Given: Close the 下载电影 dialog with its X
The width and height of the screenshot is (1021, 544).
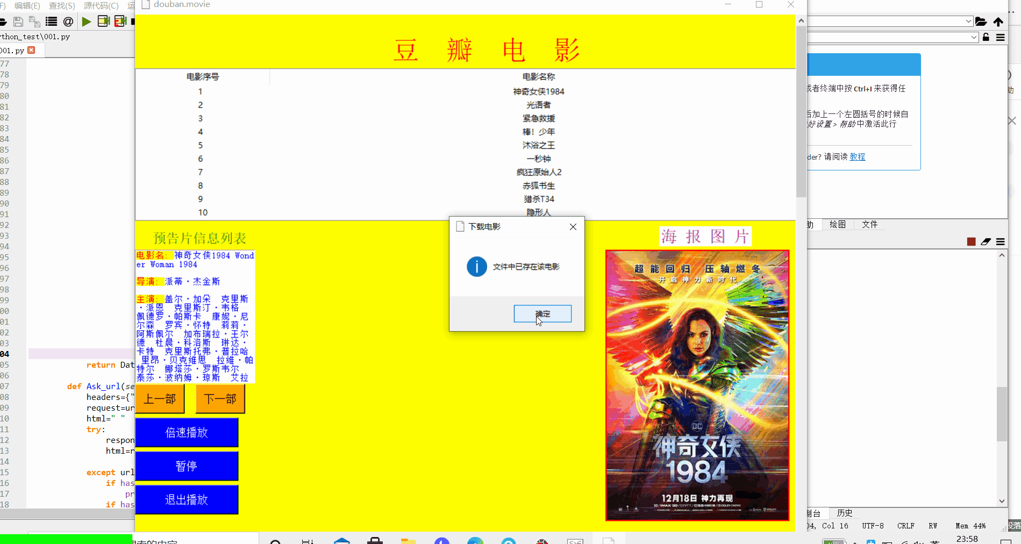Looking at the screenshot, I should 573,227.
